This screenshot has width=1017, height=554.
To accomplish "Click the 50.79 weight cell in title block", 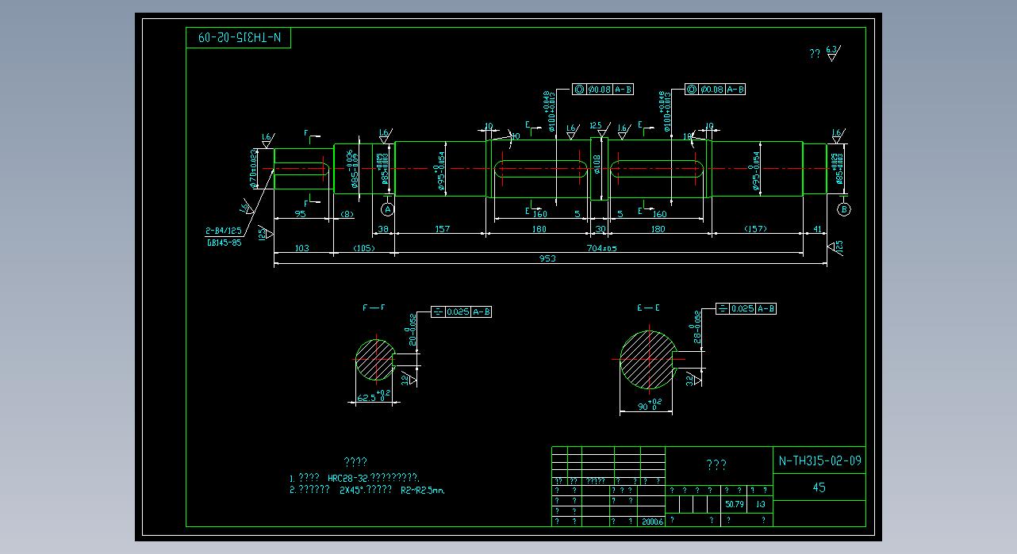I will click(734, 504).
